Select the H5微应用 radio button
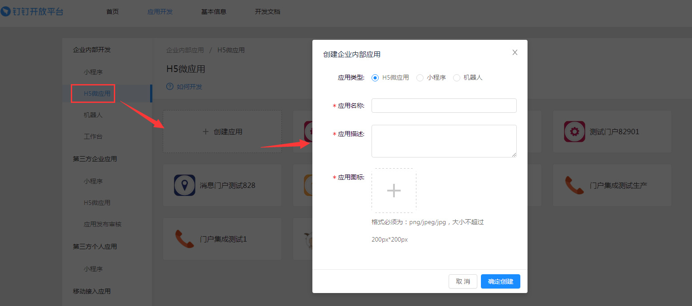Screen dimensions: 692x306 point(375,77)
